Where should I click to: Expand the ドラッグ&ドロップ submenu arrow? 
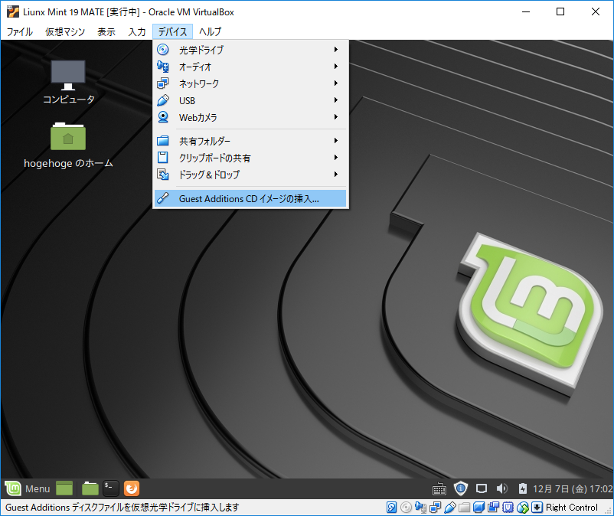point(336,175)
